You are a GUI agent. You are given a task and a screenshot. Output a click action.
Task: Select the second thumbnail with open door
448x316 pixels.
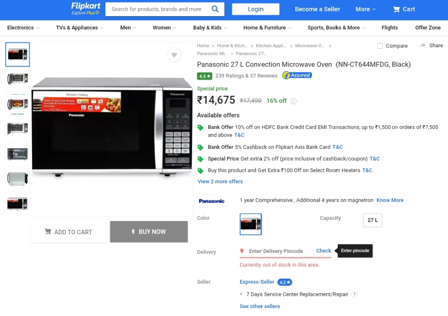[17, 79]
